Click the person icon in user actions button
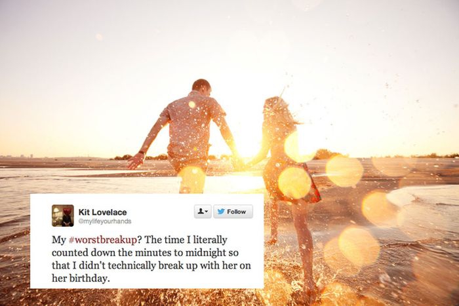Viewport: 459px width, 306px height. click(x=201, y=211)
